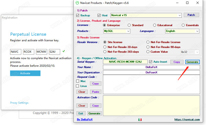206x125 pixels.
Task: Click 'Please activate before 2020/02/10' text
Action: (x=33, y=66)
